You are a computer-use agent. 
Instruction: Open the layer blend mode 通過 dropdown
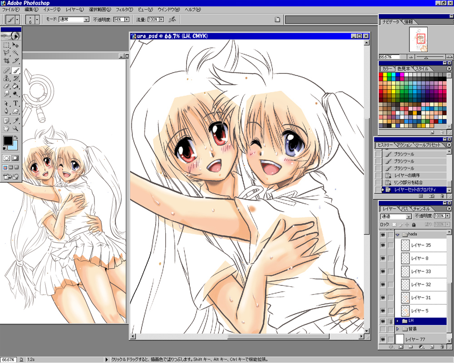click(409, 216)
